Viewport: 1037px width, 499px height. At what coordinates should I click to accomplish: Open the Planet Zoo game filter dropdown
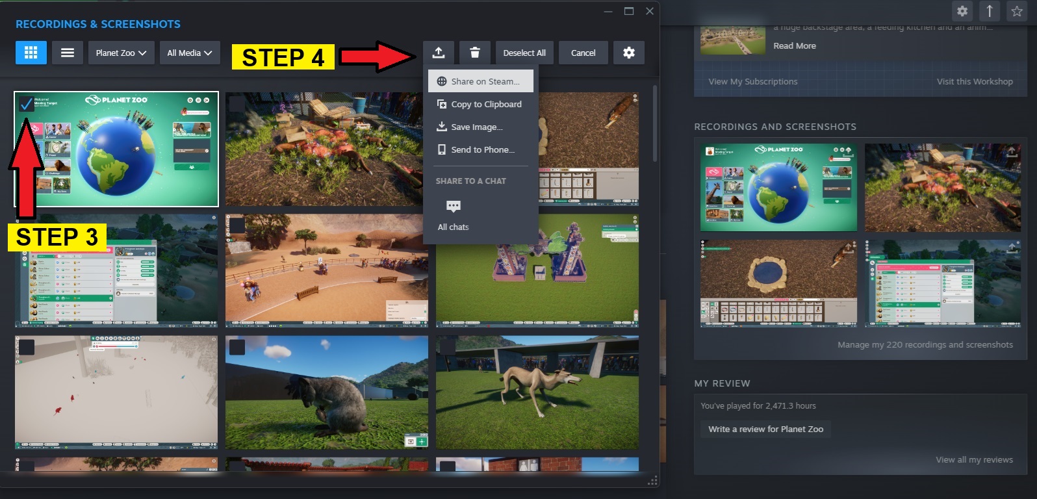[x=121, y=53]
